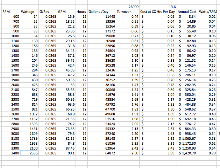Screen dimensions: 220x168
Task: Click turnover cell showing 1.98
Action: [128, 119]
